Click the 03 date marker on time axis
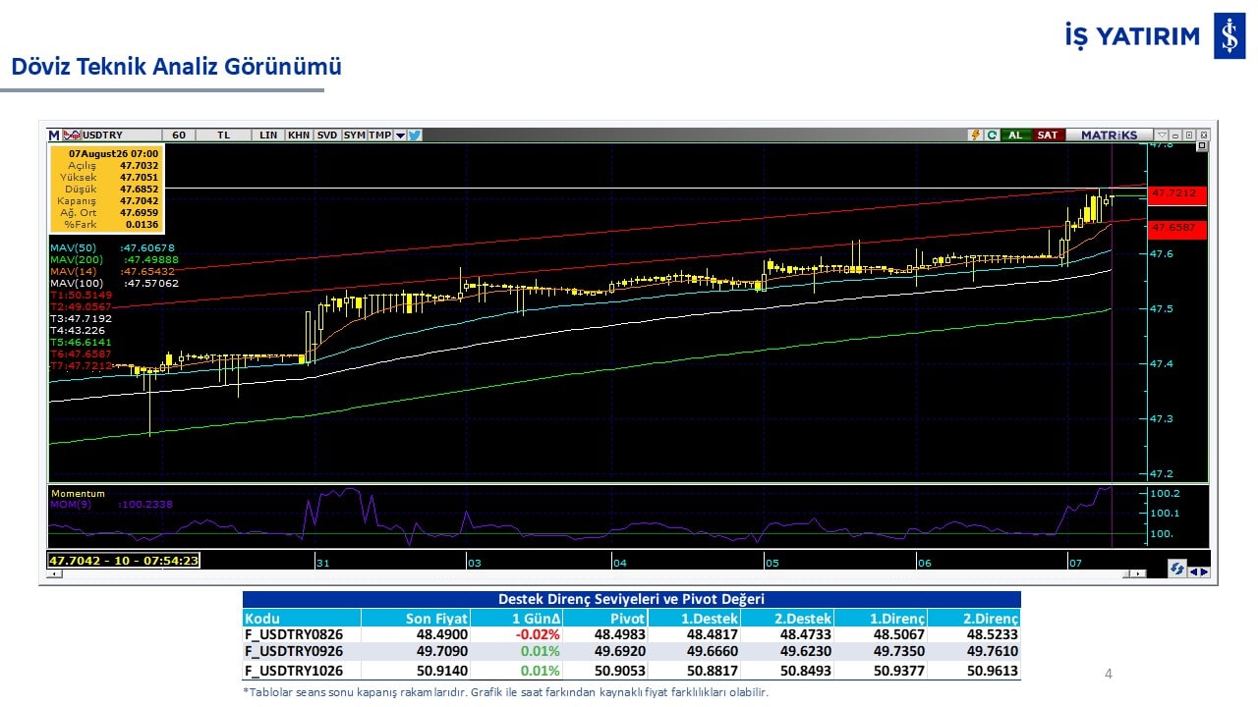Viewport: 1258px width, 707px height. pyautogui.click(x=474, y=562)
